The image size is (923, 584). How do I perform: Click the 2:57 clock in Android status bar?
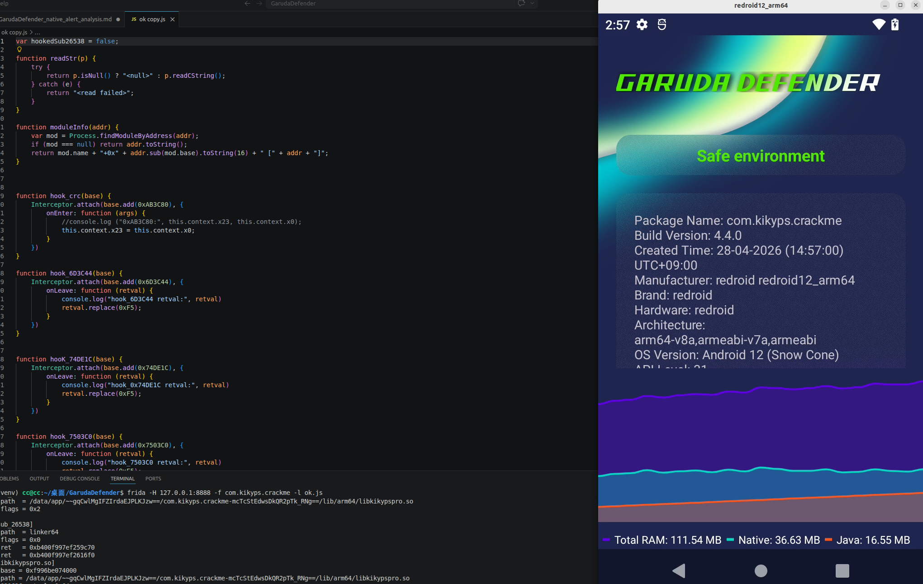[618, 25]
